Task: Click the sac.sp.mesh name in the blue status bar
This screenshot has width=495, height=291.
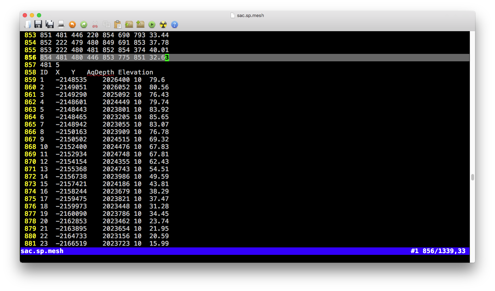Action: [42, 251]
